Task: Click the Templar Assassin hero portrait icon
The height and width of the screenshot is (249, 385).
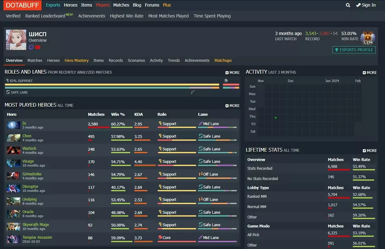Action: (x=14, y=239)
